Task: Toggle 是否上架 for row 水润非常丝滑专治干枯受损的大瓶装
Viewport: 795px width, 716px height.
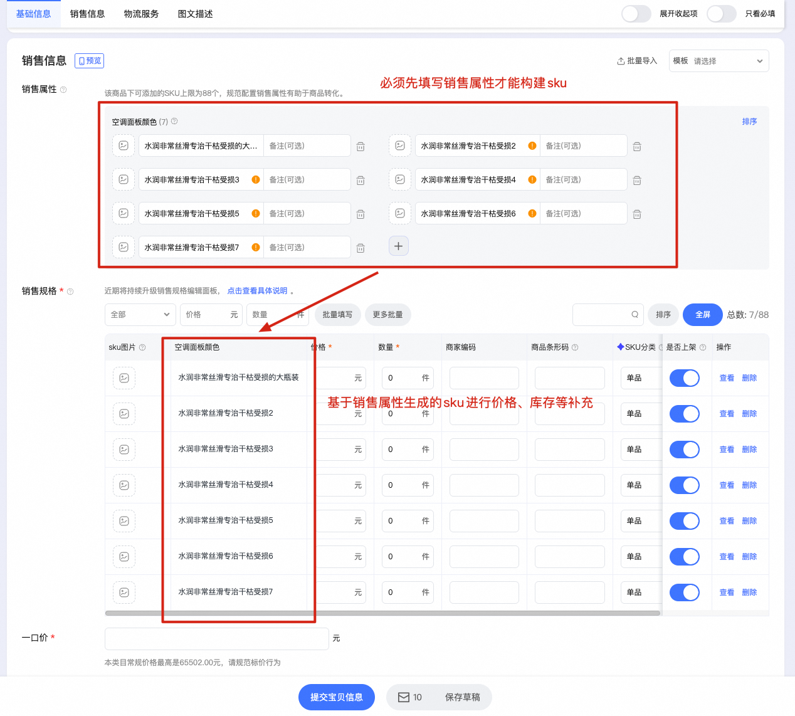Action: [685, 378]
